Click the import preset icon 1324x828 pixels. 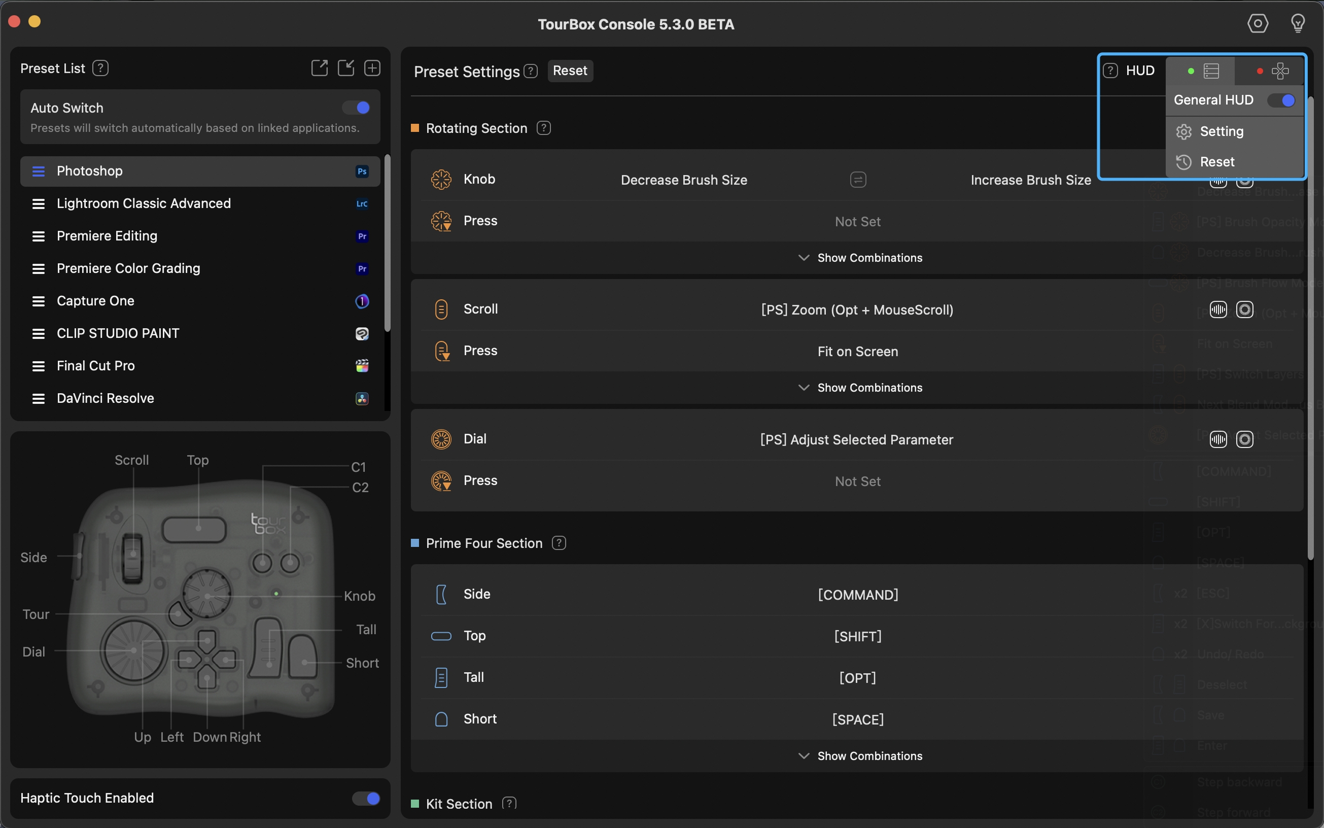[345, 68]
